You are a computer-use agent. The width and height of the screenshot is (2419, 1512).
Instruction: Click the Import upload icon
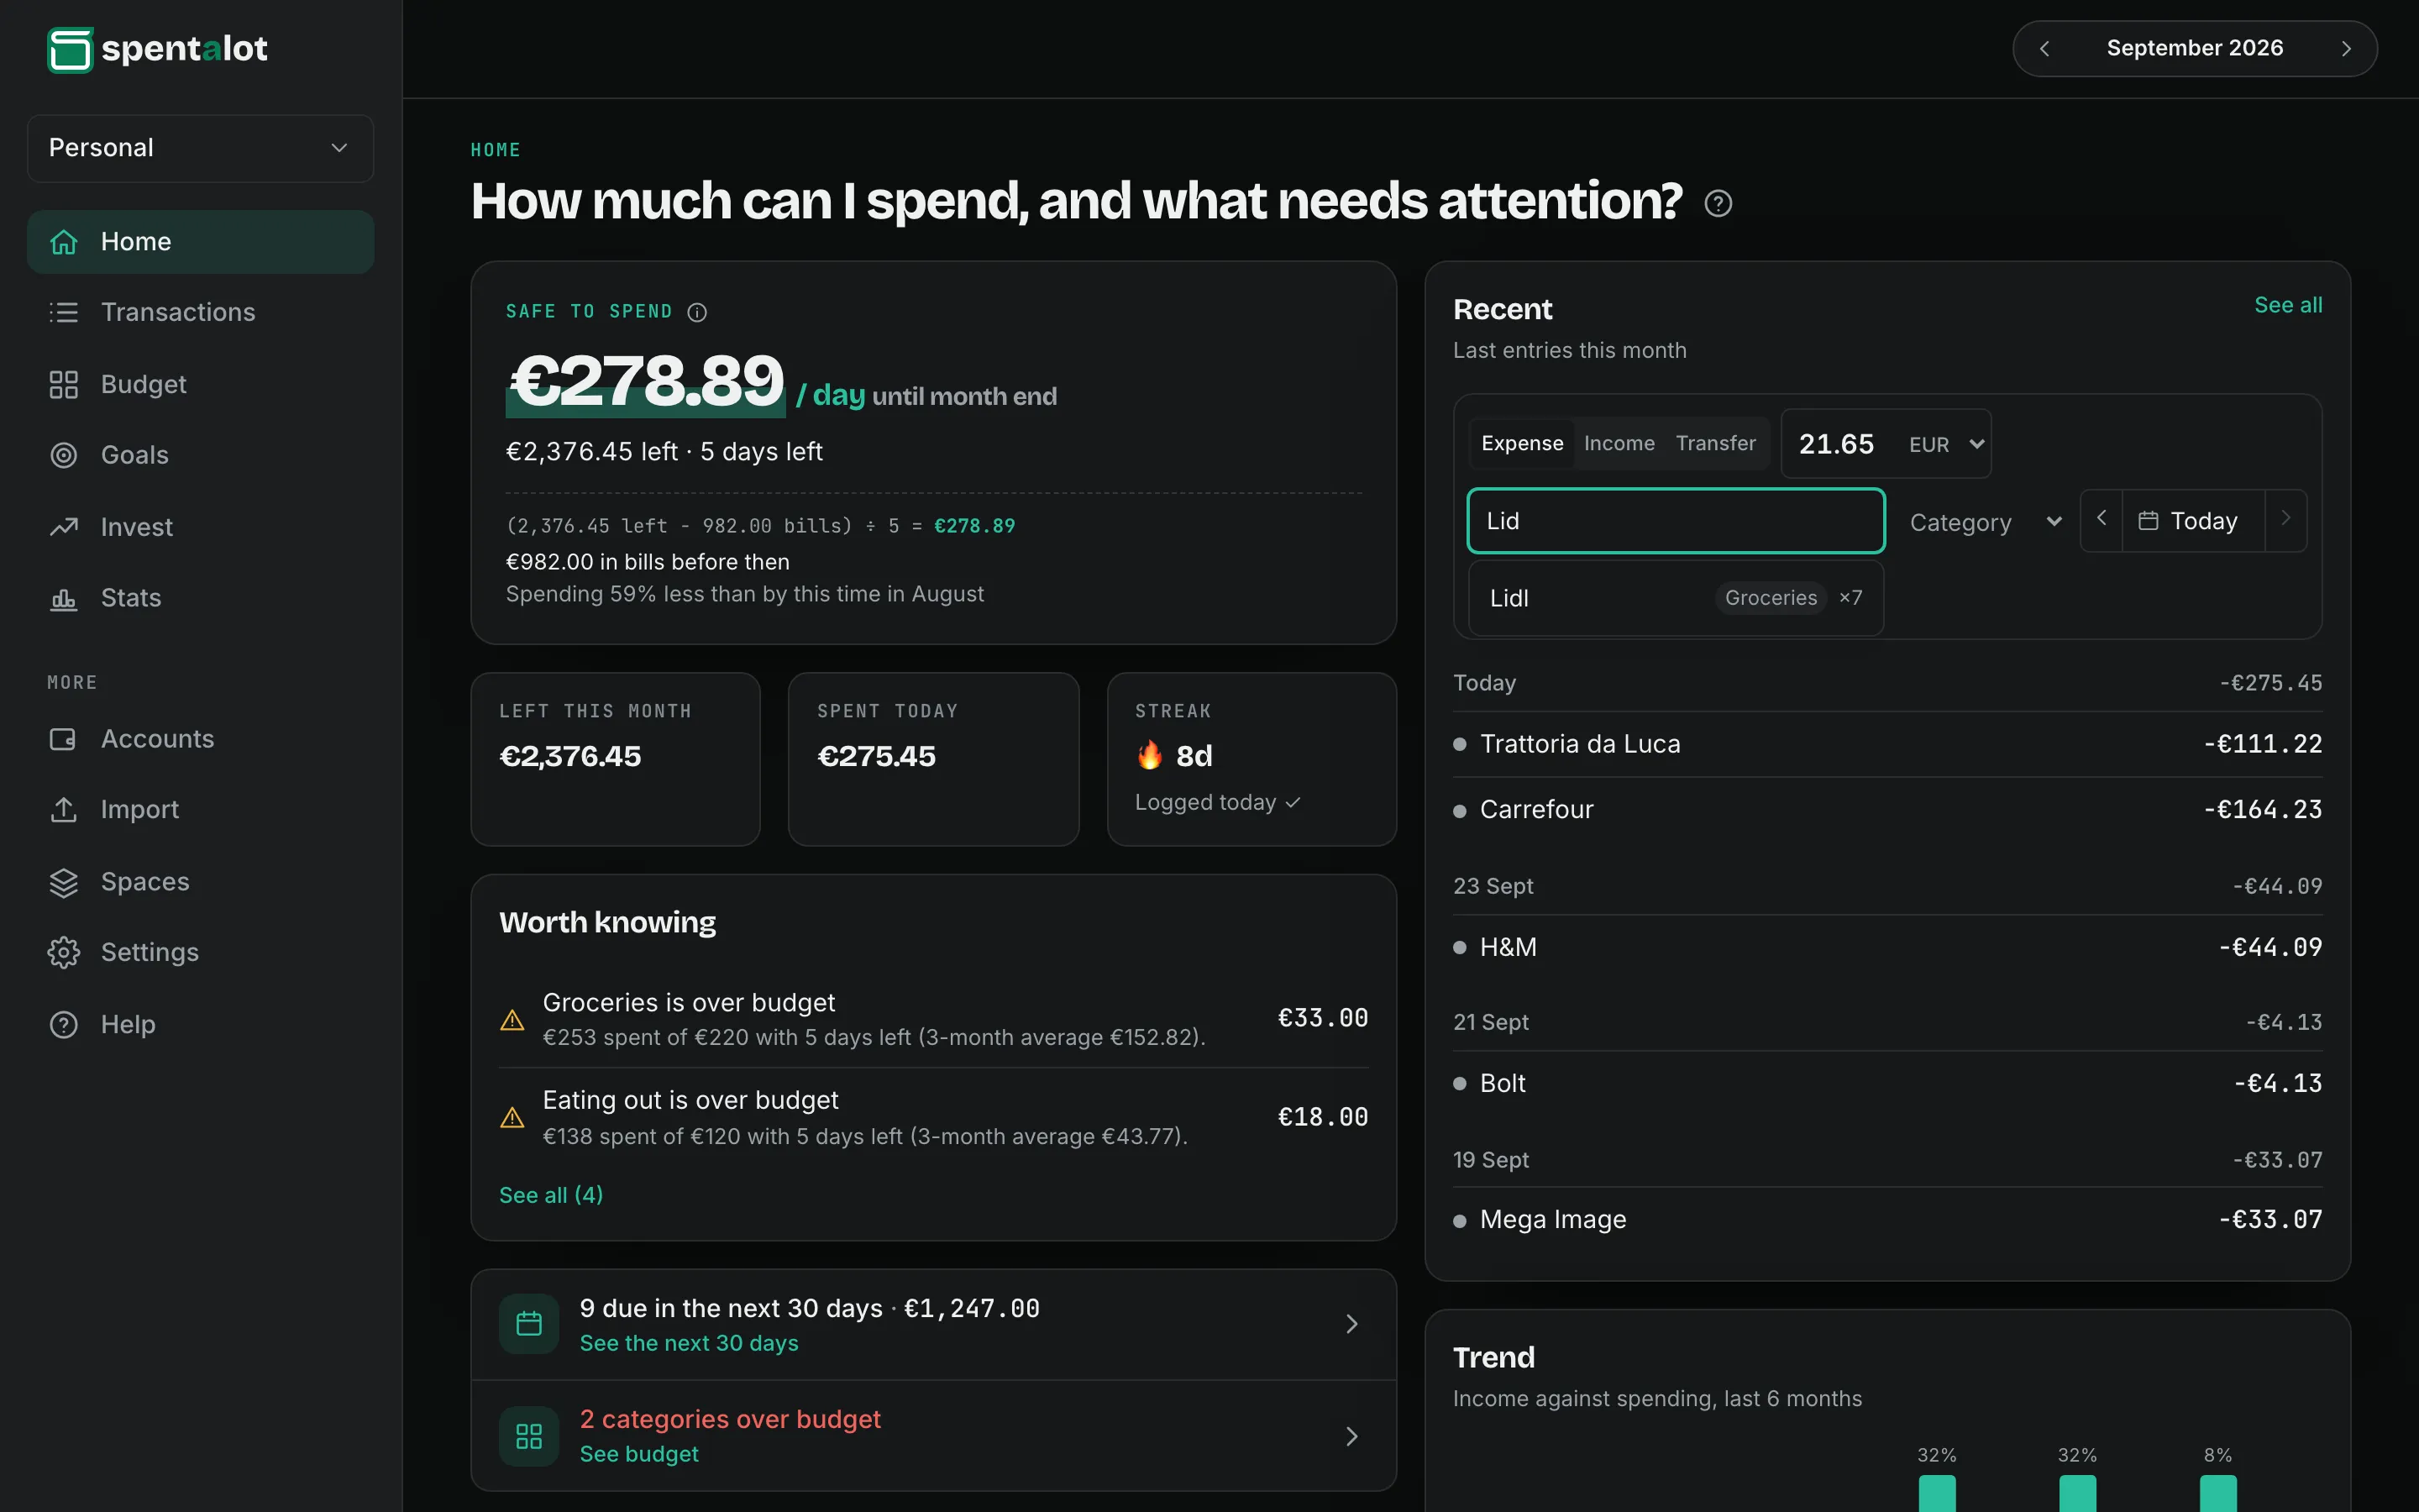pyautogui.click(x=64, y=810)
